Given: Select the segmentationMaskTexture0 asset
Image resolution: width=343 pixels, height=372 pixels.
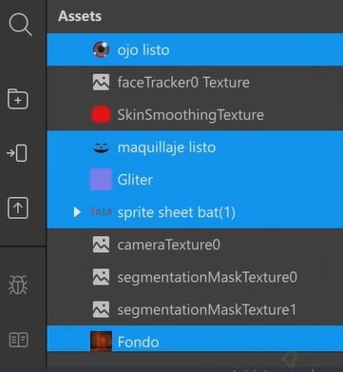Looking at the screenshot, I should tap(195, 277).
